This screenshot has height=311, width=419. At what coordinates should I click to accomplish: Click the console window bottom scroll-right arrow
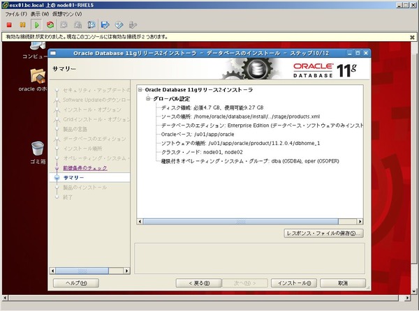pyautogui.click(x=408, y=298)
